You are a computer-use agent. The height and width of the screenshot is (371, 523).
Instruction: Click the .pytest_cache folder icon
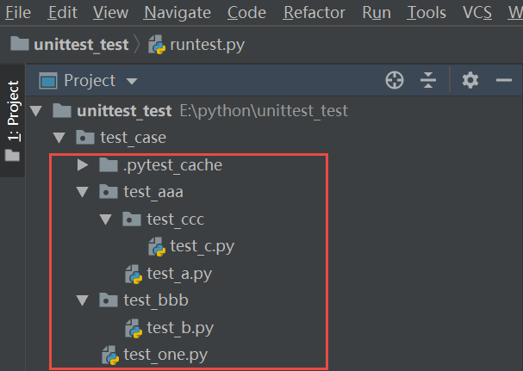tap(109, 164)
